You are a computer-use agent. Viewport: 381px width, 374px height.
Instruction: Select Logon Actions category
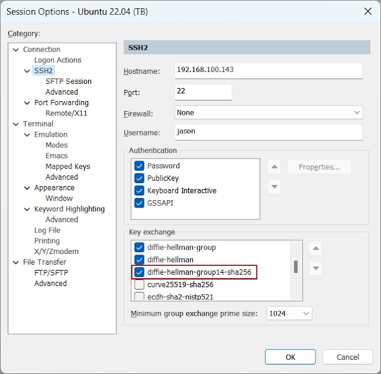pyautogui.click(x=58, y=60)
